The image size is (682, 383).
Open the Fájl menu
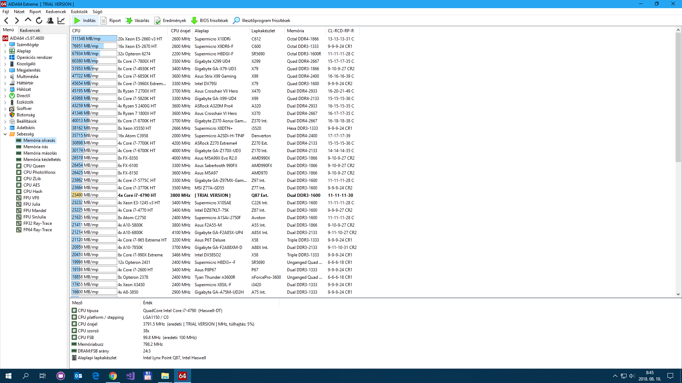pyautogui.click(x=6, y=12)
